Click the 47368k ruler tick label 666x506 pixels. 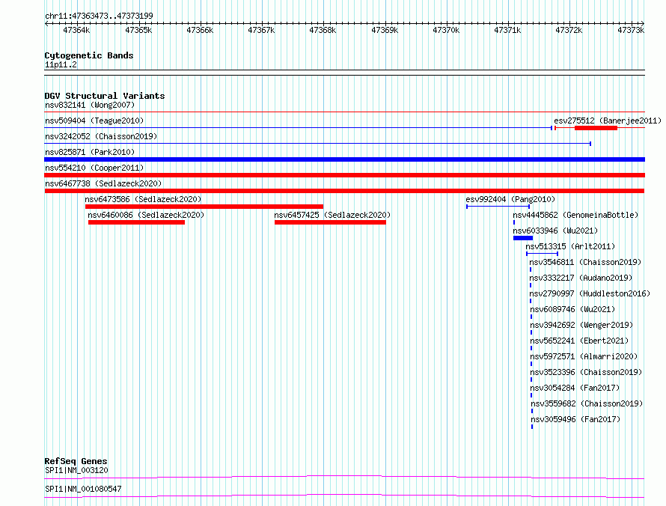[x=323, y=30]
